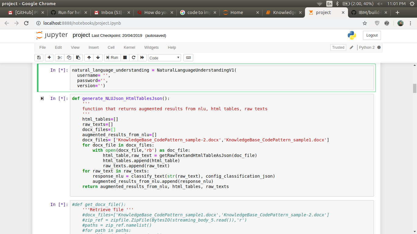Open the cell type dropdown showing Code
This screenshot has height=234, width=417.
pyautogui.click(x=164, y=58)
